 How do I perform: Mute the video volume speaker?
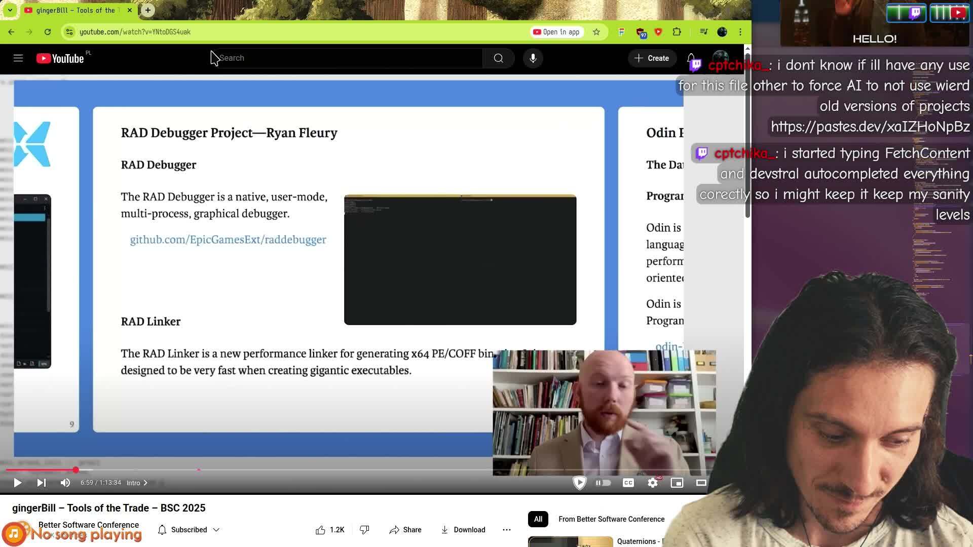point(65,483)
